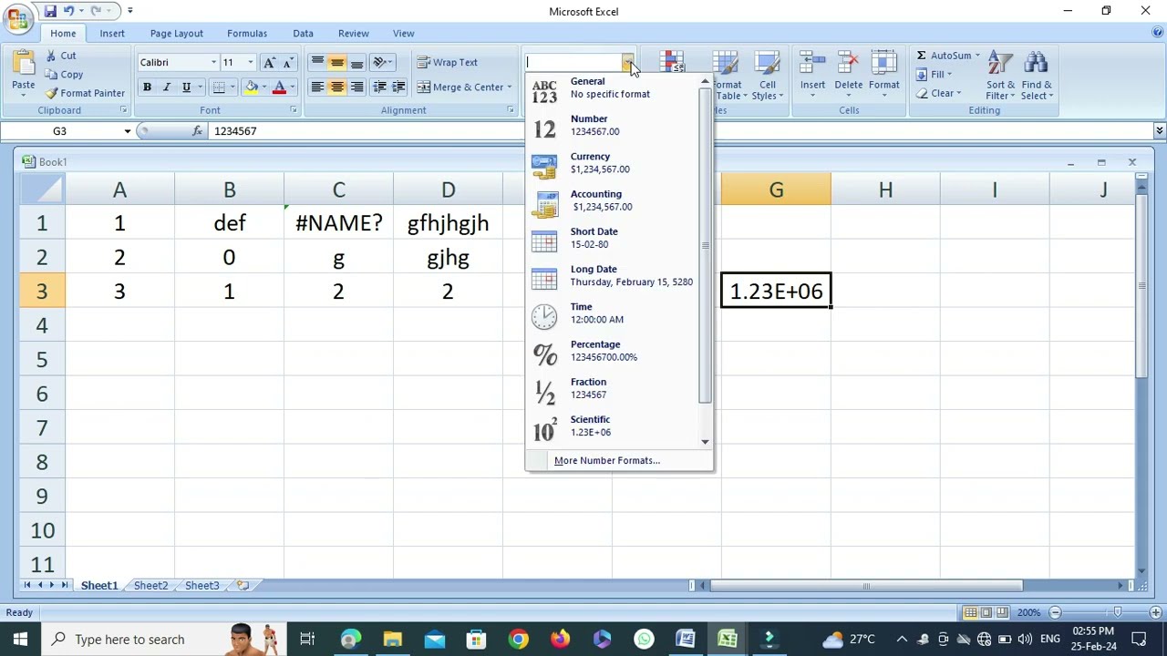This screenshot has width=1167, height=656.
Task: Choose the Currency format
Action: coord(613,163)
